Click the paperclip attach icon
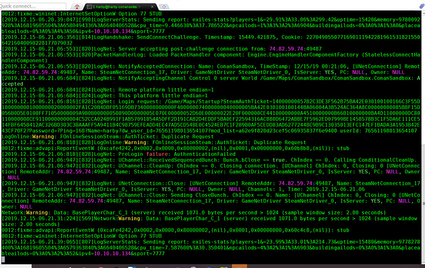425x268 pixels. point(422,6)
